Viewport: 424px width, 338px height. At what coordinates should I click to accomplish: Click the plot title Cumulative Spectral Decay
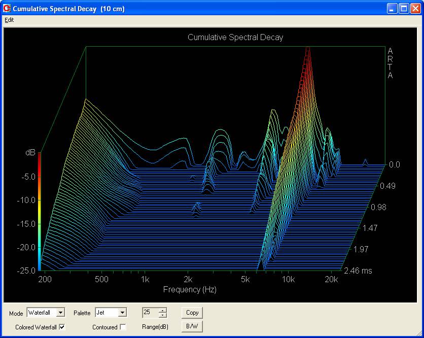coord(235,38)
